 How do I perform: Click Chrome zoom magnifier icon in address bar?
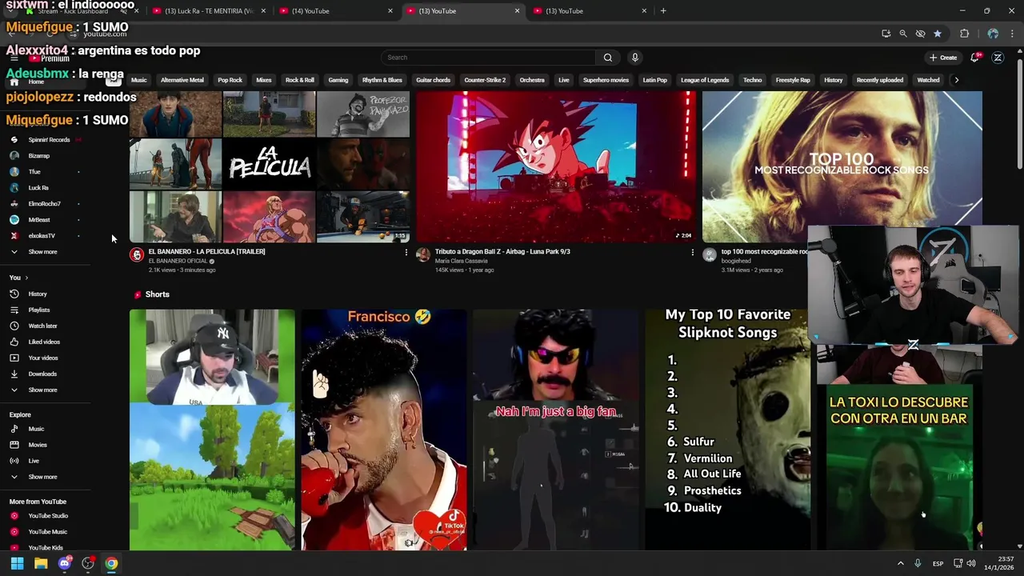coord(903,34)
